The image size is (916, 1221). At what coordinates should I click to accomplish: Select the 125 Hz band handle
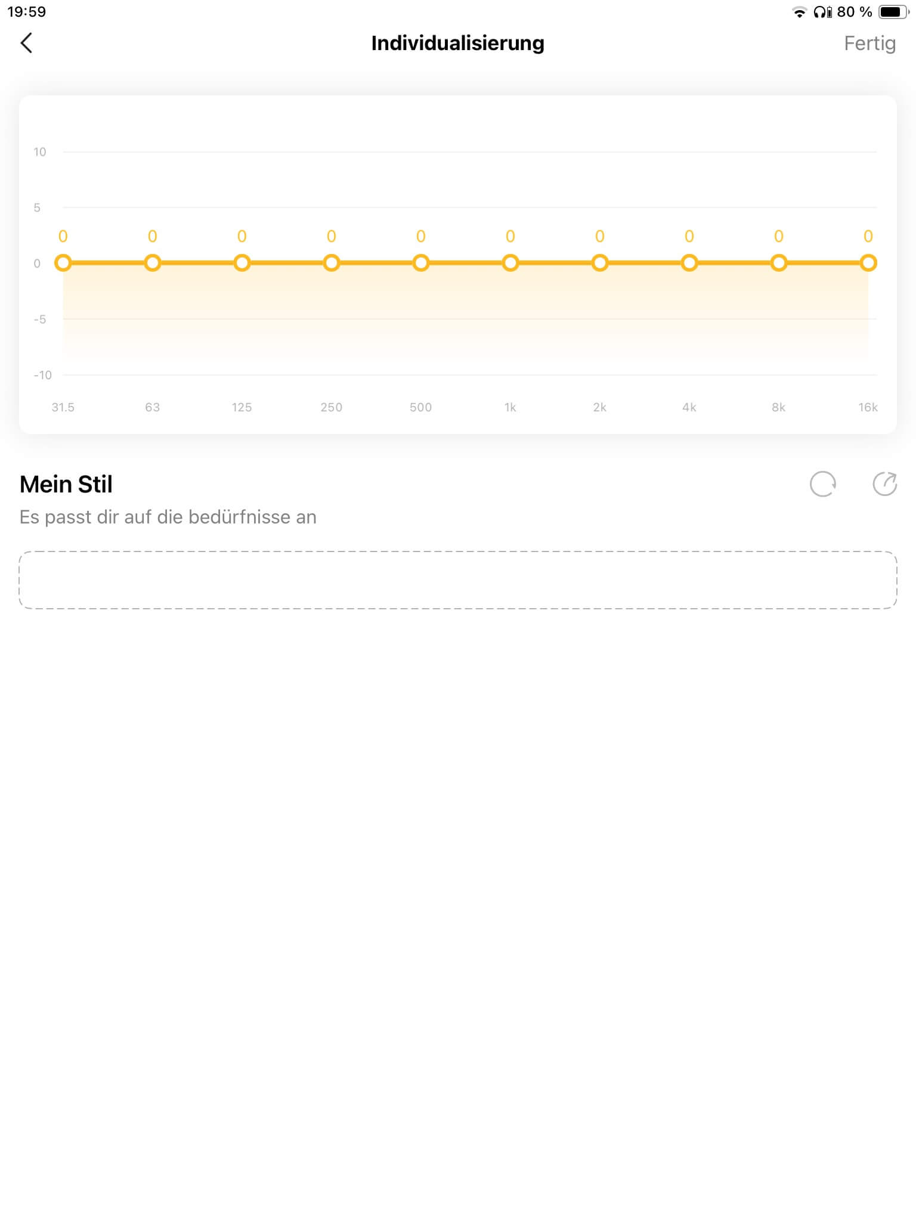(242, 263)
